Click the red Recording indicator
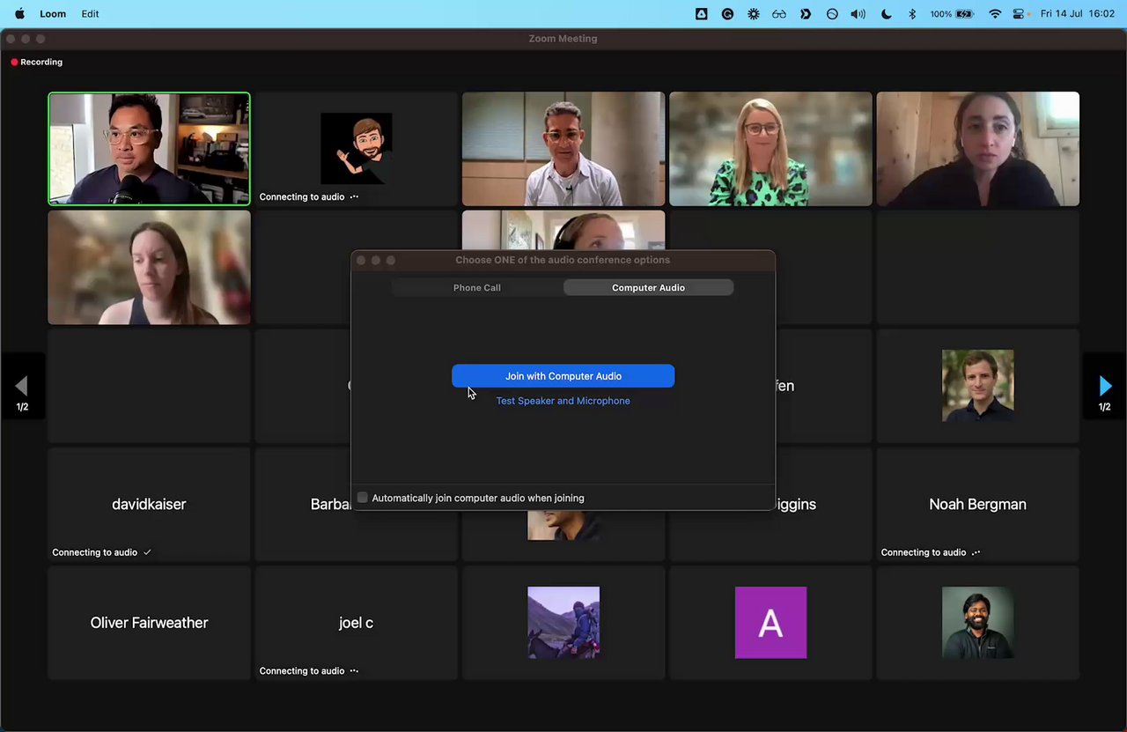 coord(36,63)
